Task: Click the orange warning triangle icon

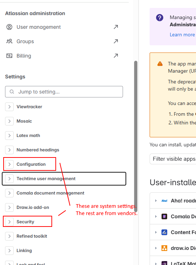Action: click(160, 64)
